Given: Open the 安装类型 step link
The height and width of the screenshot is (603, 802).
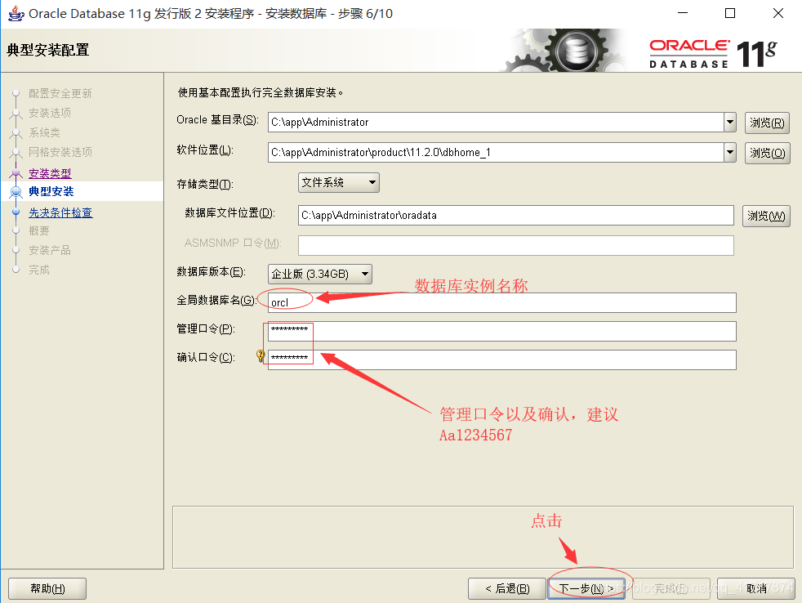Looking at the screenshot, I should coord(50,173).
